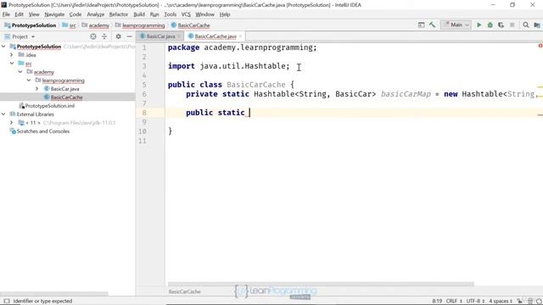This screenshot has width=543, height=305.
Task: Expand the BasicCar.java node
Action: click(37, 89)
